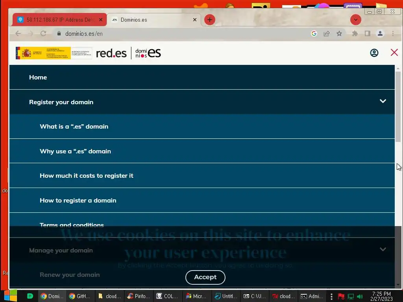The image size is (403, 302).
Task: Close the navigation menu with red X
Action: coord(394,53)
